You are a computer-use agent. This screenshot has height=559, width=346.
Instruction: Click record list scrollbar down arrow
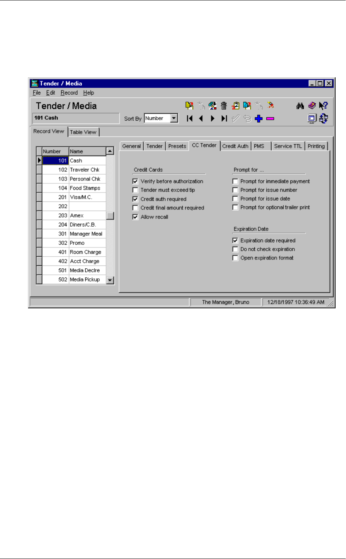(110, 280)
